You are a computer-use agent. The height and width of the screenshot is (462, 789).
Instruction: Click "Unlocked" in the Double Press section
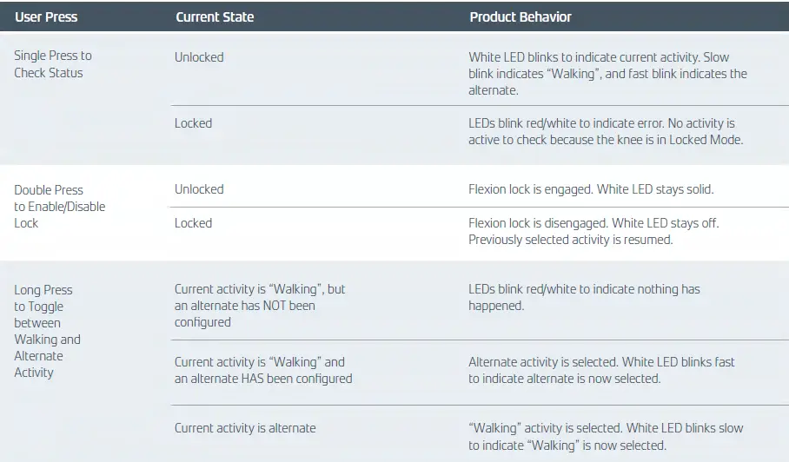click(x=199, y=189)
